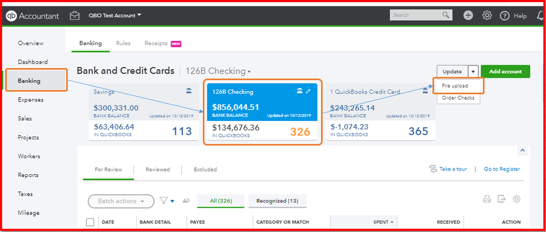Choose Order Checks from menu
The height and width of the screenshot is (232, 546).
point(458,98)
